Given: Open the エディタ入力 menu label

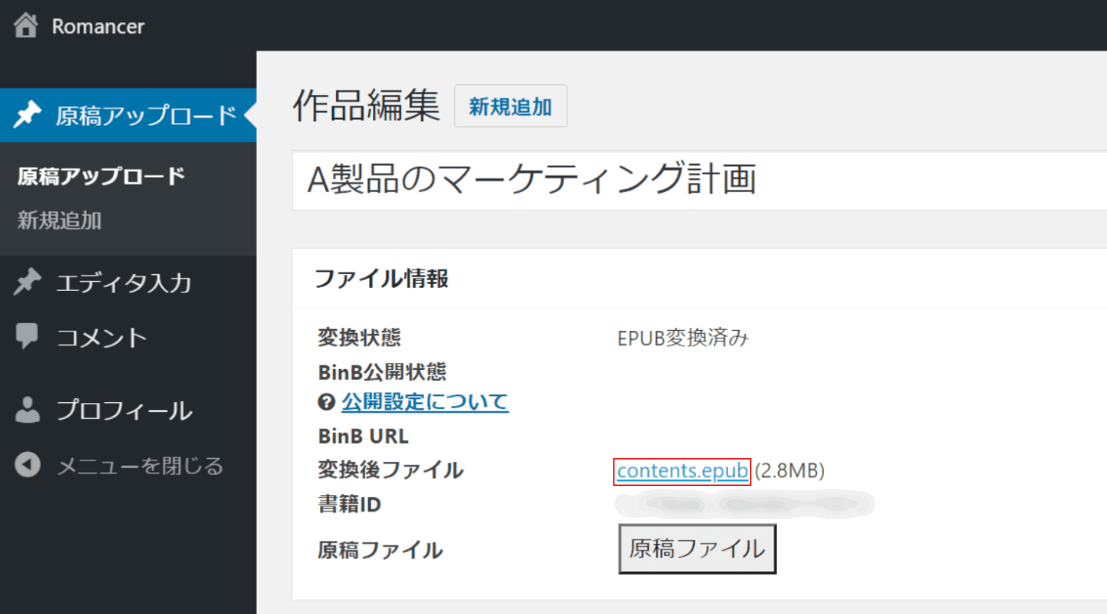Looking at the screenshot, I should pos(124,283).
